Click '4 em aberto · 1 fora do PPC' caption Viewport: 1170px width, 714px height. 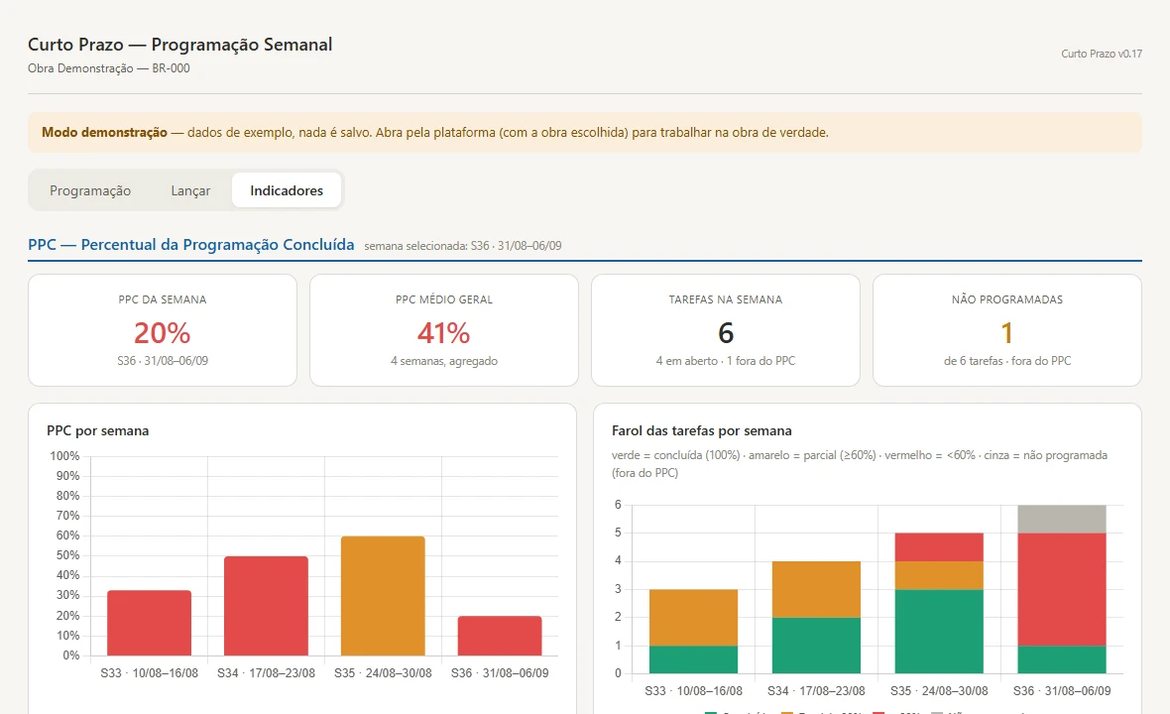pyautogui.click(x=726, y=361)
